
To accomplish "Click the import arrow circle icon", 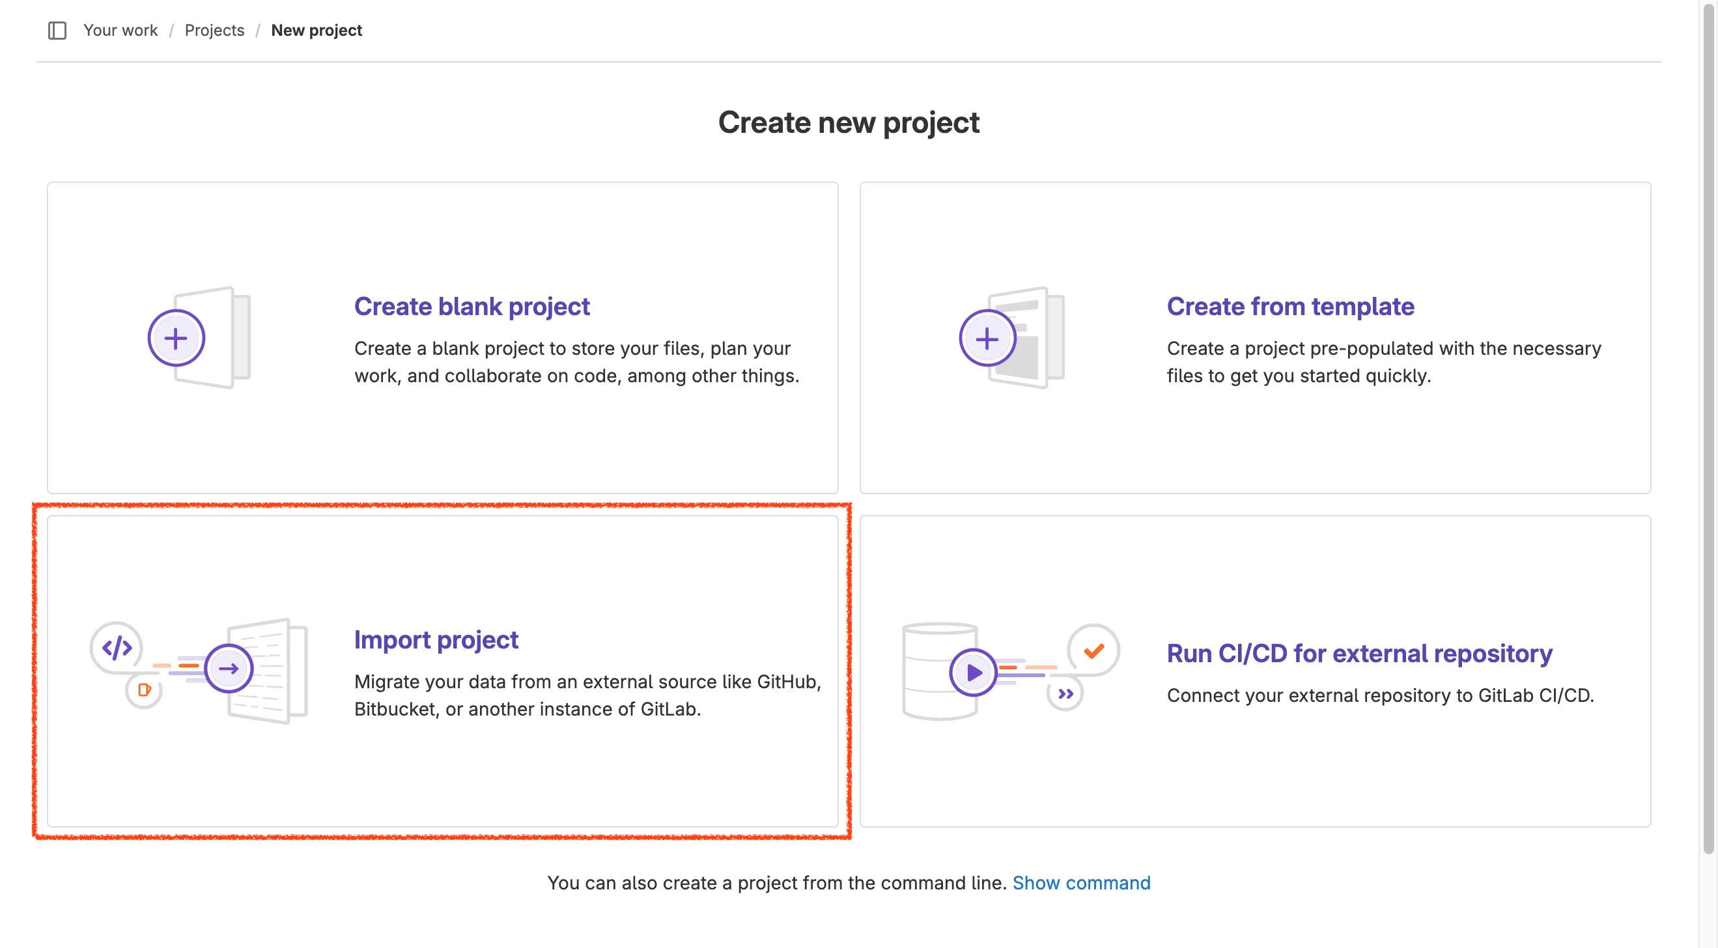I will 229,669.
